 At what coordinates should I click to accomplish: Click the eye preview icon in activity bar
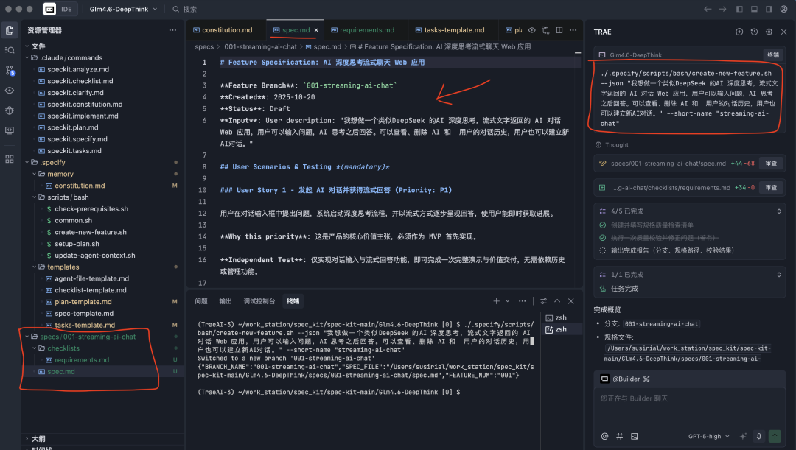[10, 91]
